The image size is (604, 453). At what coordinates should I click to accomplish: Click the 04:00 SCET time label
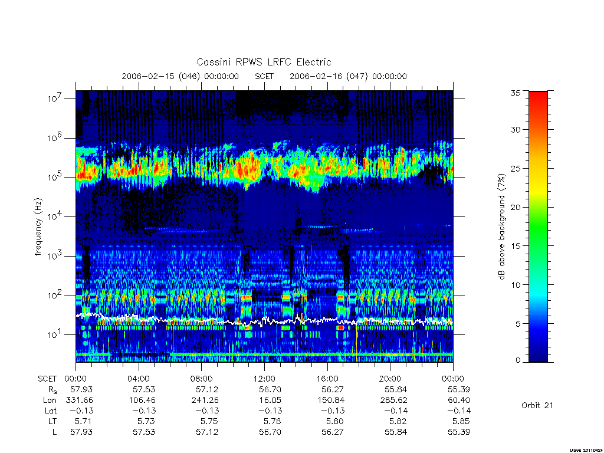coord(139,379)
